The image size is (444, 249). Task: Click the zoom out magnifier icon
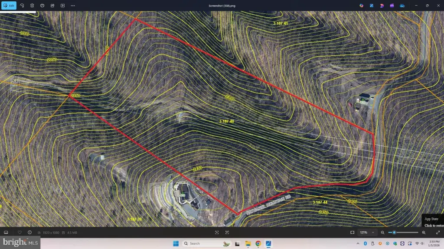[382, 232]
